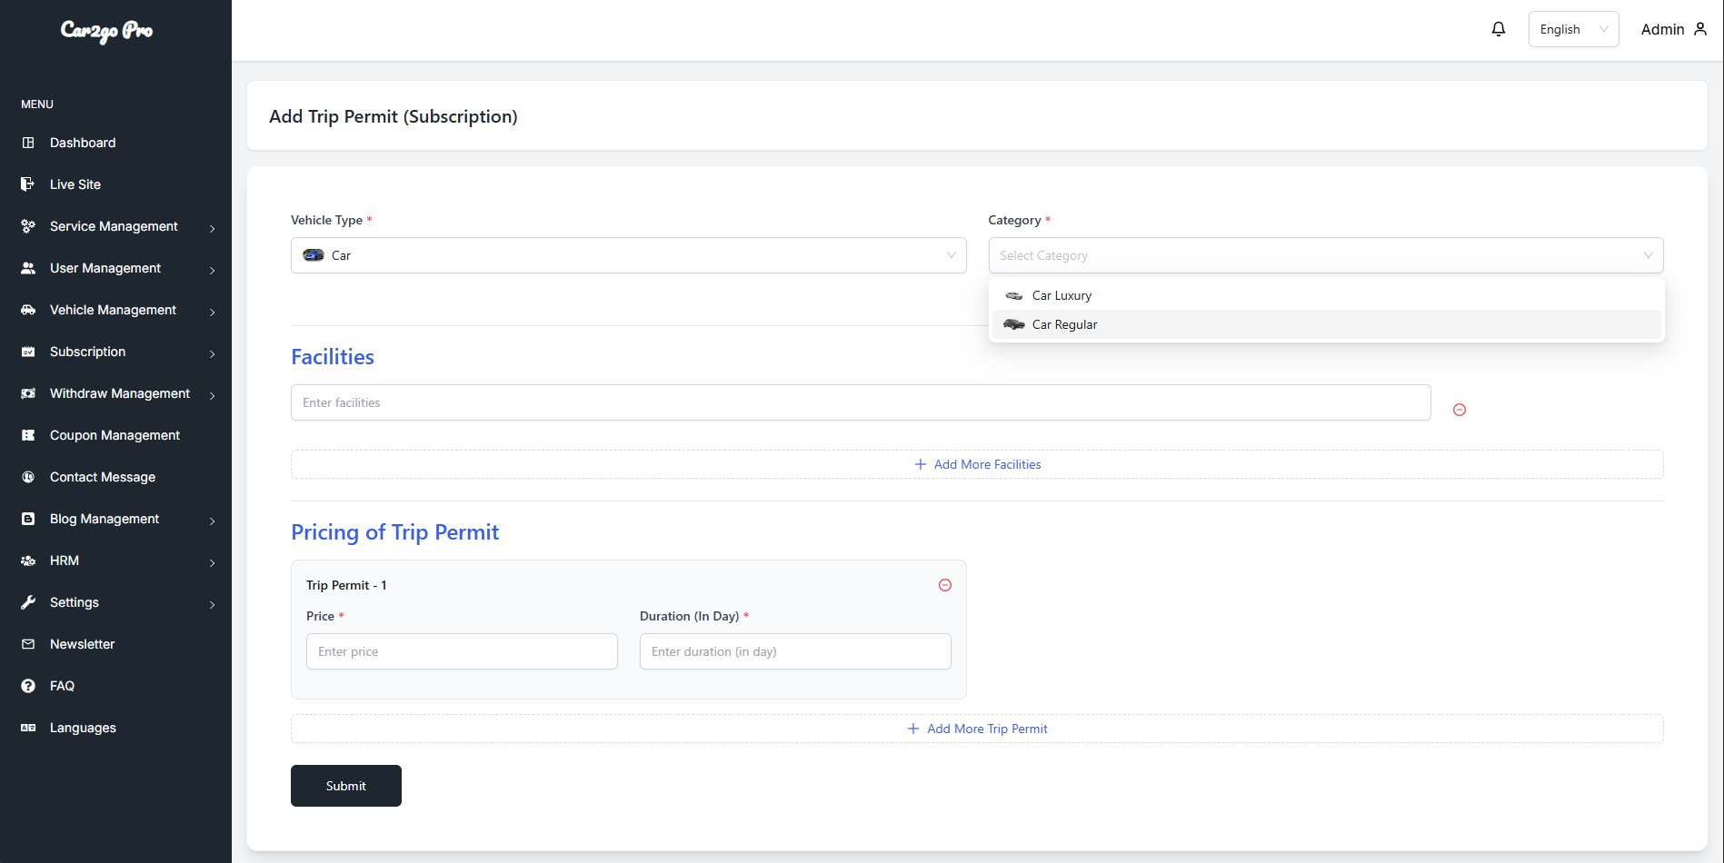This screenshot has width=1724, height=863.
Task: Click the Live Site sidebar icon
Action: tap(28, 184)
